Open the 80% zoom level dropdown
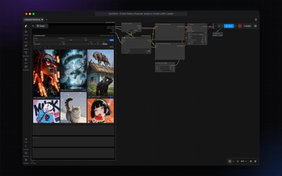The width and height of the screenshot is (282, 176). (244, 161)
